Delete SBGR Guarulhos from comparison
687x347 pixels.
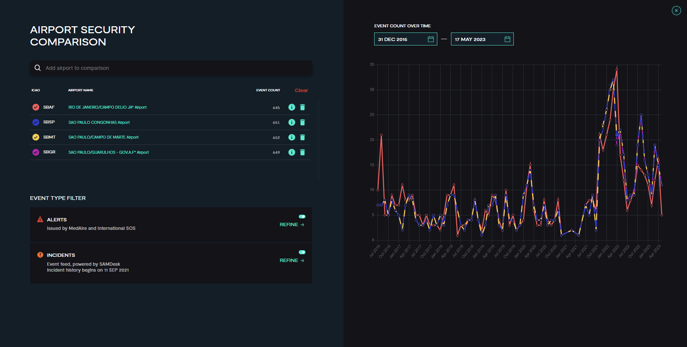click(303, 152)
